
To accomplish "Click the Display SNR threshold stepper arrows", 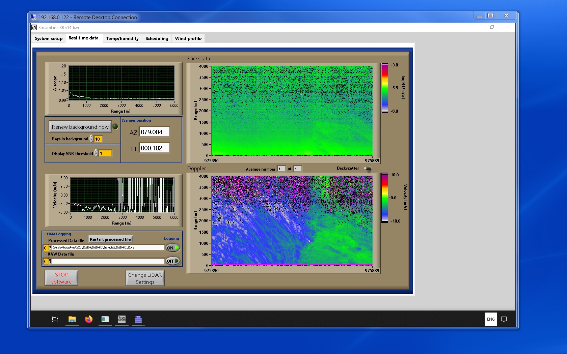I will [96, 153].
